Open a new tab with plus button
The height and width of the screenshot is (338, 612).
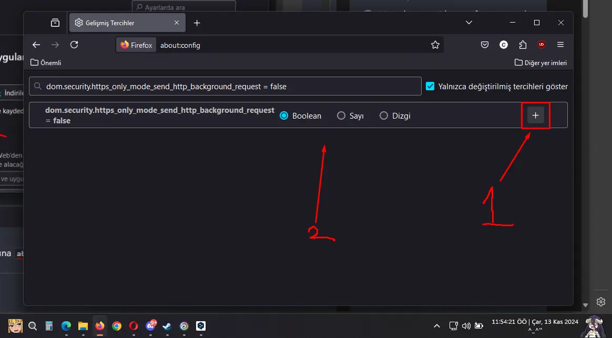pos(197,23)
